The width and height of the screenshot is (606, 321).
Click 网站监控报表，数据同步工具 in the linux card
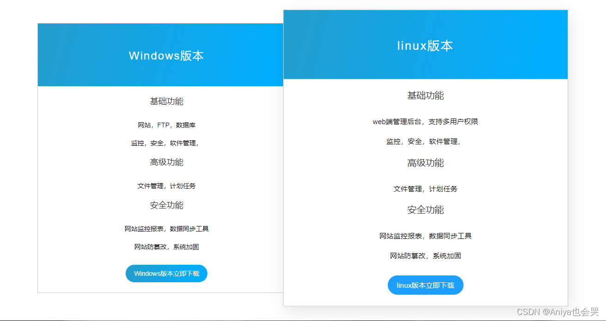tap(425, 236)
